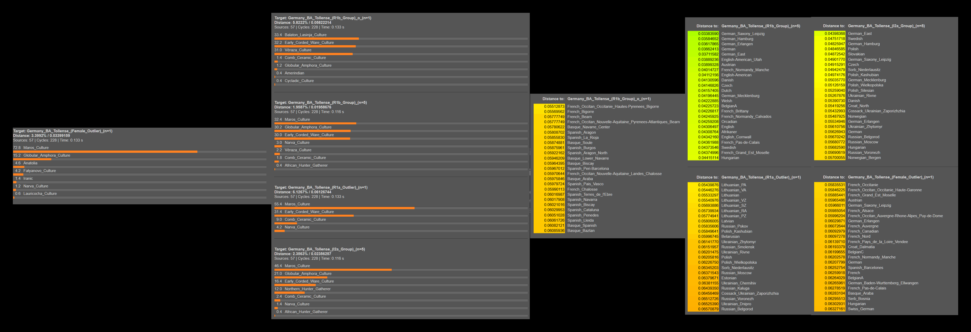Image resolution: width=971 pixels, height=332 pixels.
Task: Select the Fatyanovo_Culture row at 4.2
Action: pyautogui.click(x=39, y=170)
